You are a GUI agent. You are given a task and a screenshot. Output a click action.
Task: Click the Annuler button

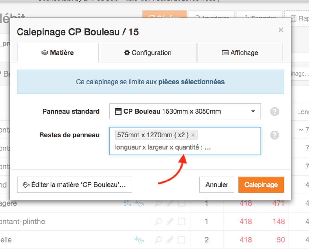pyautogui.click(x=217, y=184)
